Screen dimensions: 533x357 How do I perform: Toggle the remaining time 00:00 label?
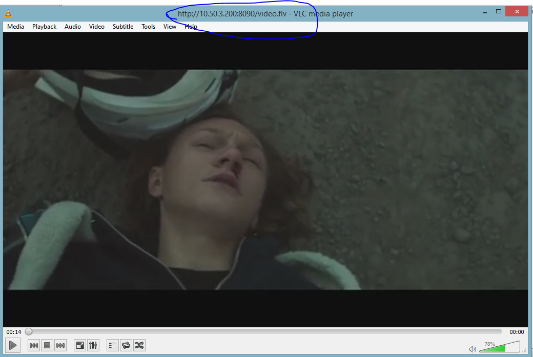(x=517, y=332)
